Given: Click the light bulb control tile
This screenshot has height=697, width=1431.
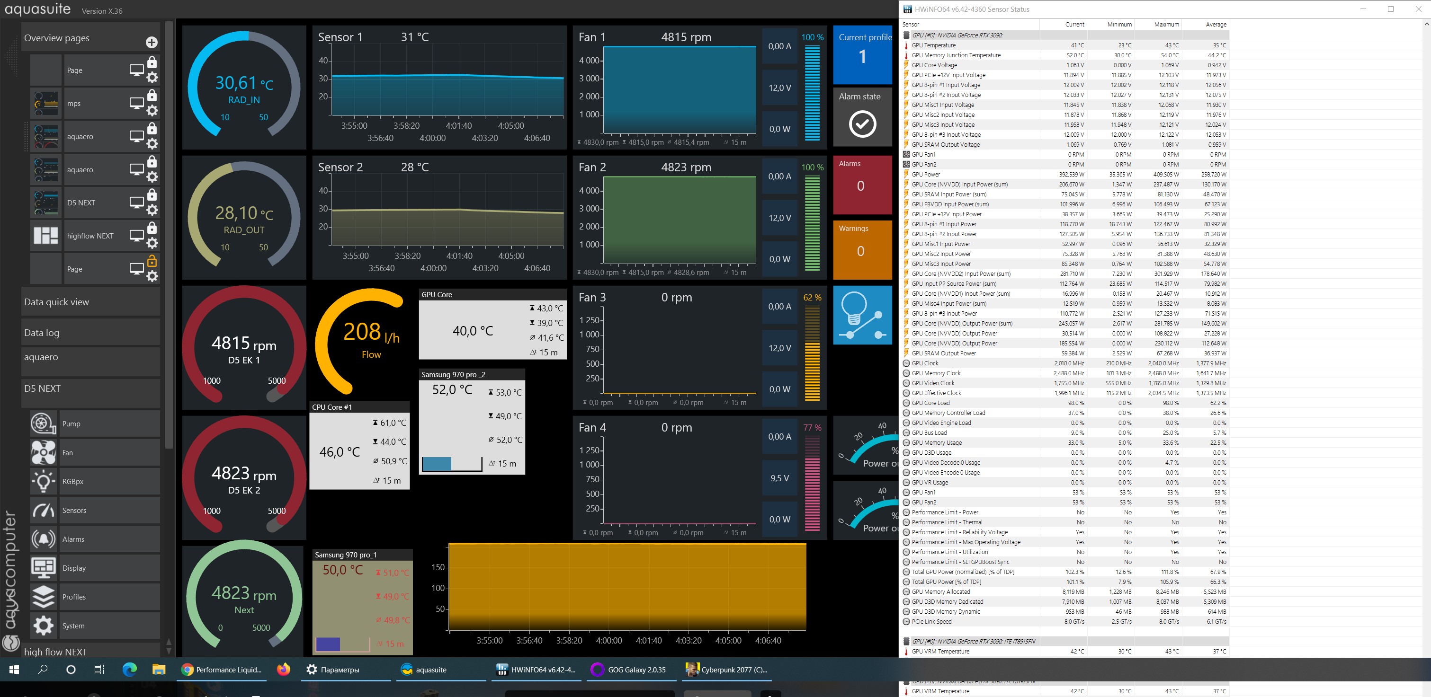Looking at the screenshot, I should pyautogui.click(x=862, y=315).
